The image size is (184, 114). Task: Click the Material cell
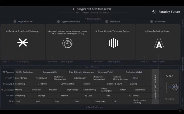[23, 90]
